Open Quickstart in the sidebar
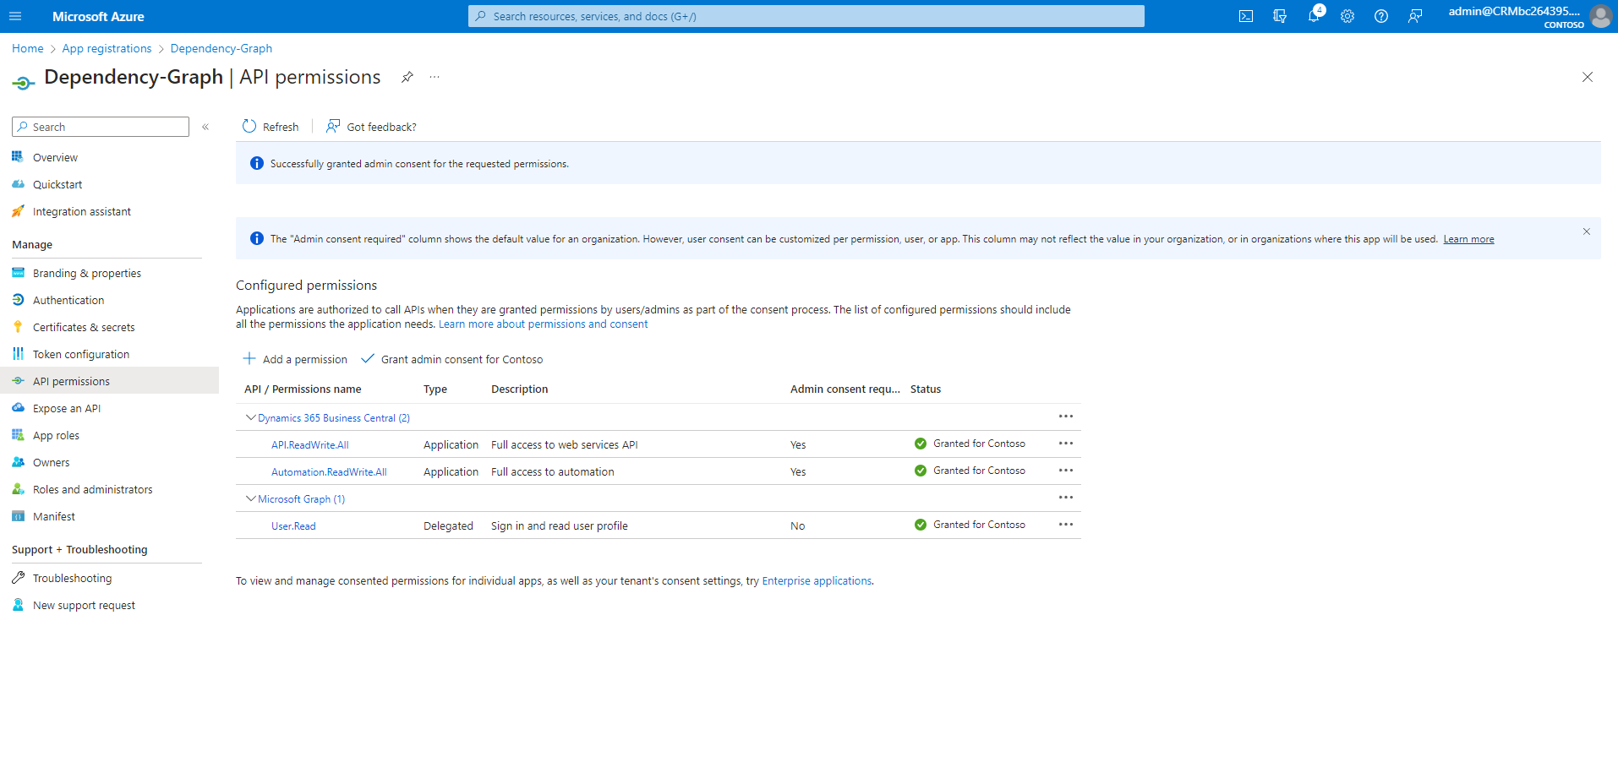 click(57, 184)
